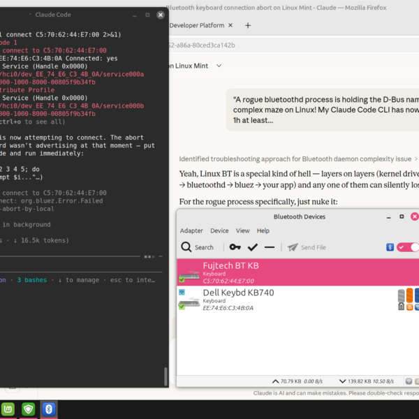Image resolution: width=419 pixels, height=419 pixels.
Task: Click the terminal vertical scrollbar
Action: point(166,376)
